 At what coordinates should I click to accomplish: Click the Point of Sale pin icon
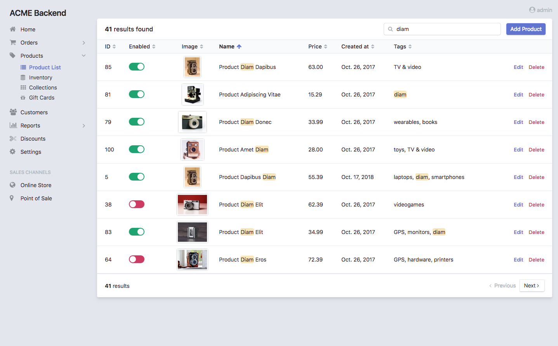click(x=12, y=198)
